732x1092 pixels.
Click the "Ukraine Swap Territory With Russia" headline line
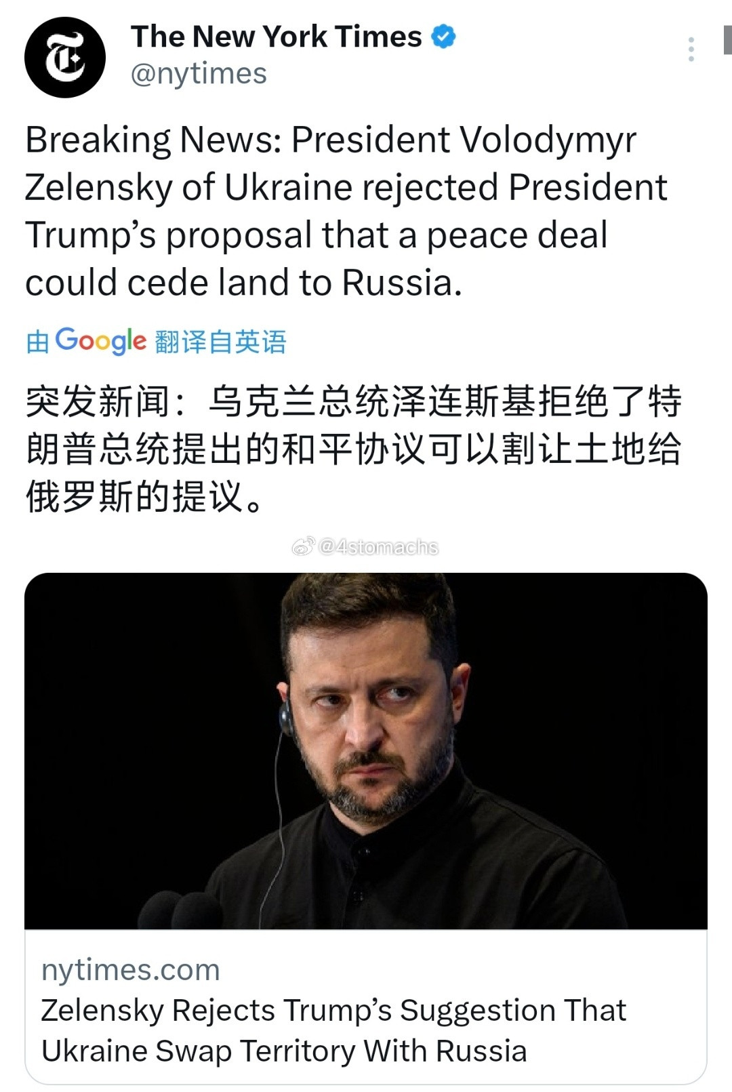(284, 1051)
